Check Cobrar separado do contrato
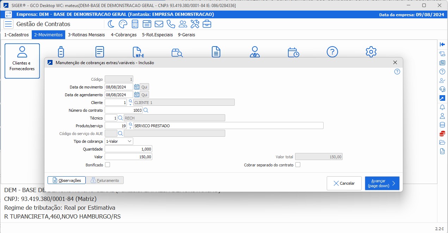This screenshot has width=448, height=233. click(298, 165)
